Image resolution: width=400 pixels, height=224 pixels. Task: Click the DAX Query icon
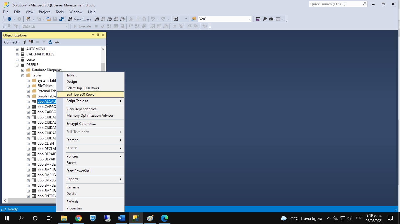pos(122,19)
